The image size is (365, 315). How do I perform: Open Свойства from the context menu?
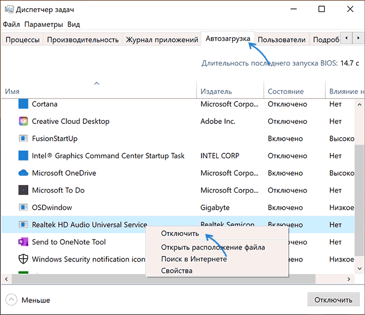[177, 270]
